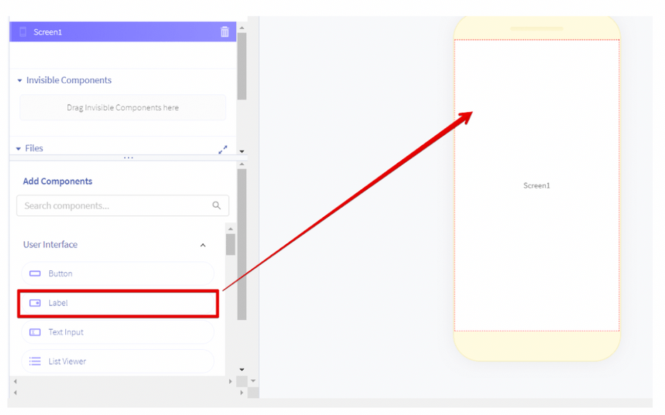
Task: Click the component list scrollbar thumb
Action: (230, 245)
